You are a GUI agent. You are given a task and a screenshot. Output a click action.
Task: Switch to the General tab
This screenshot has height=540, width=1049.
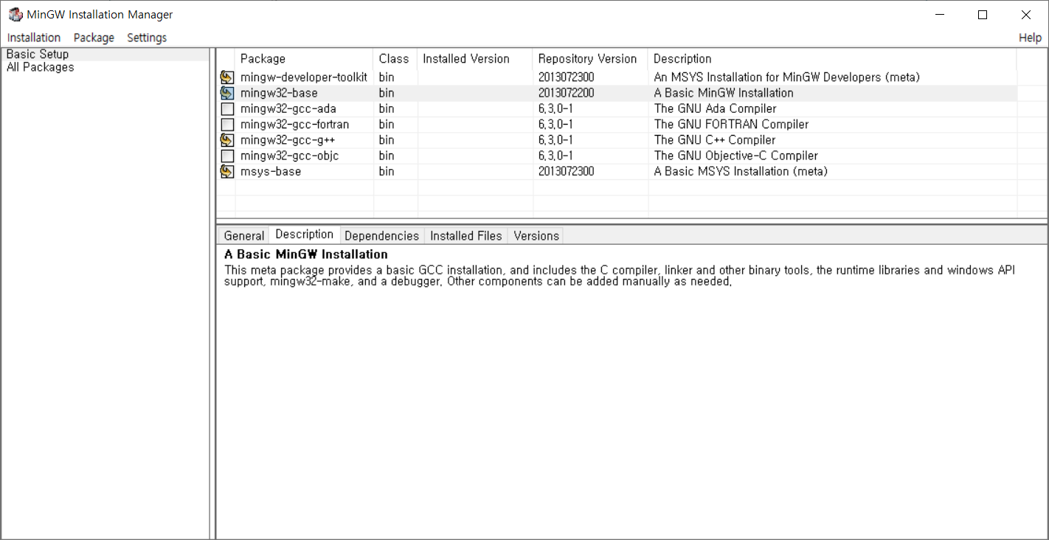point(243,236)
